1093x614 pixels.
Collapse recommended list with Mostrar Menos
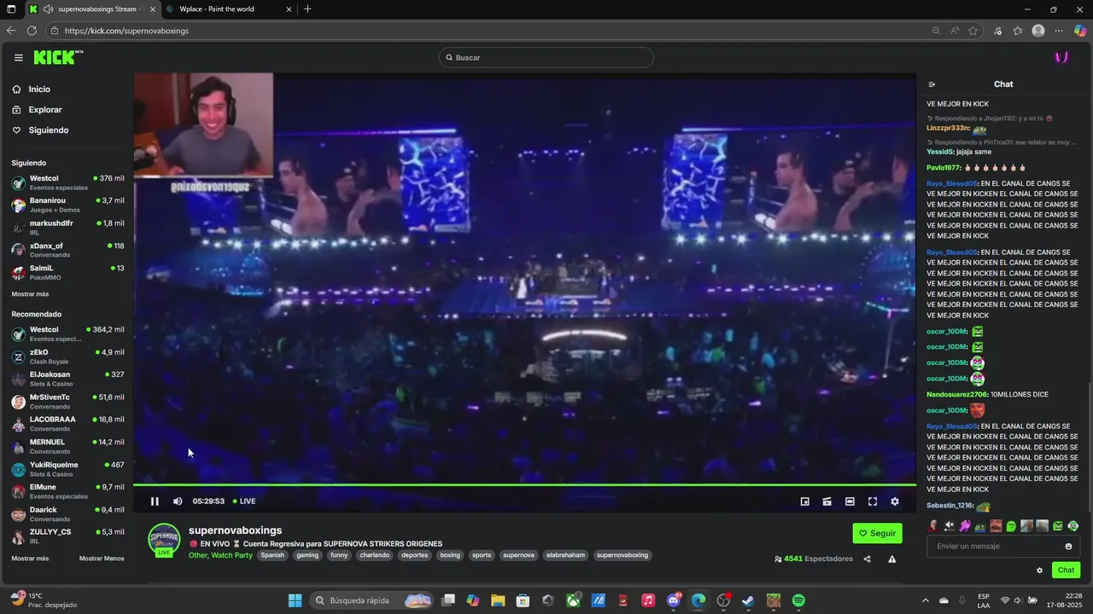click(102, 559)
